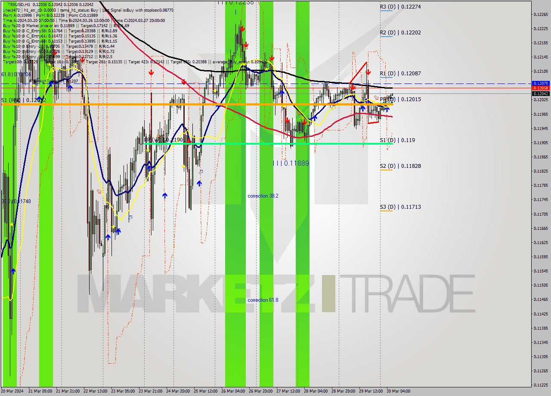This screenshot has width=551, height=396.
Task: Click the red 0.12058 price tag
Action: pyautogui.click(x=540, y=88)
